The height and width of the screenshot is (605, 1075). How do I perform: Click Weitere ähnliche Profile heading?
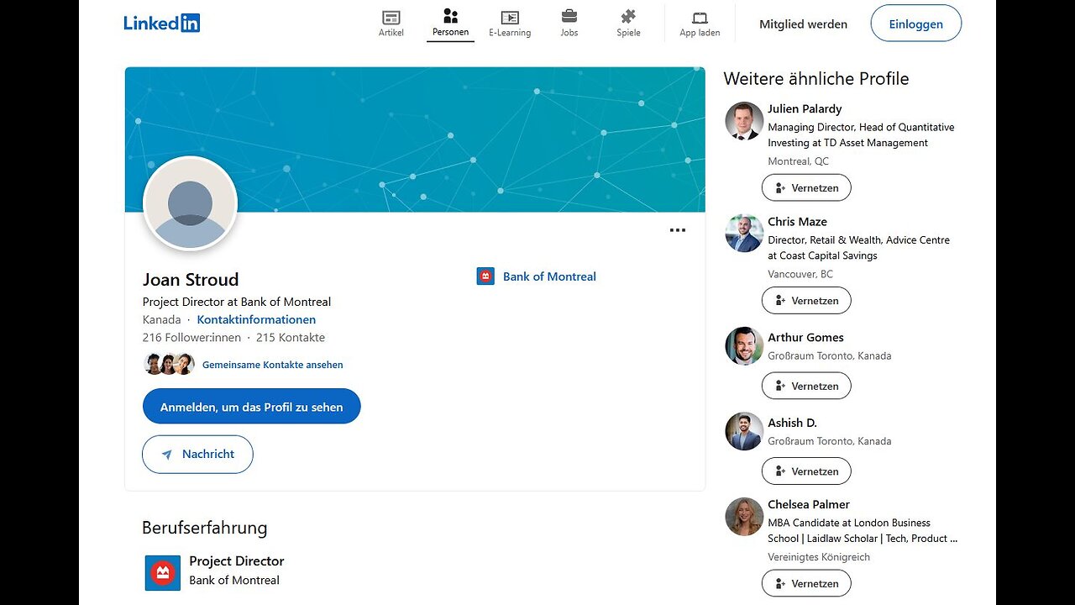click(816, 79)
